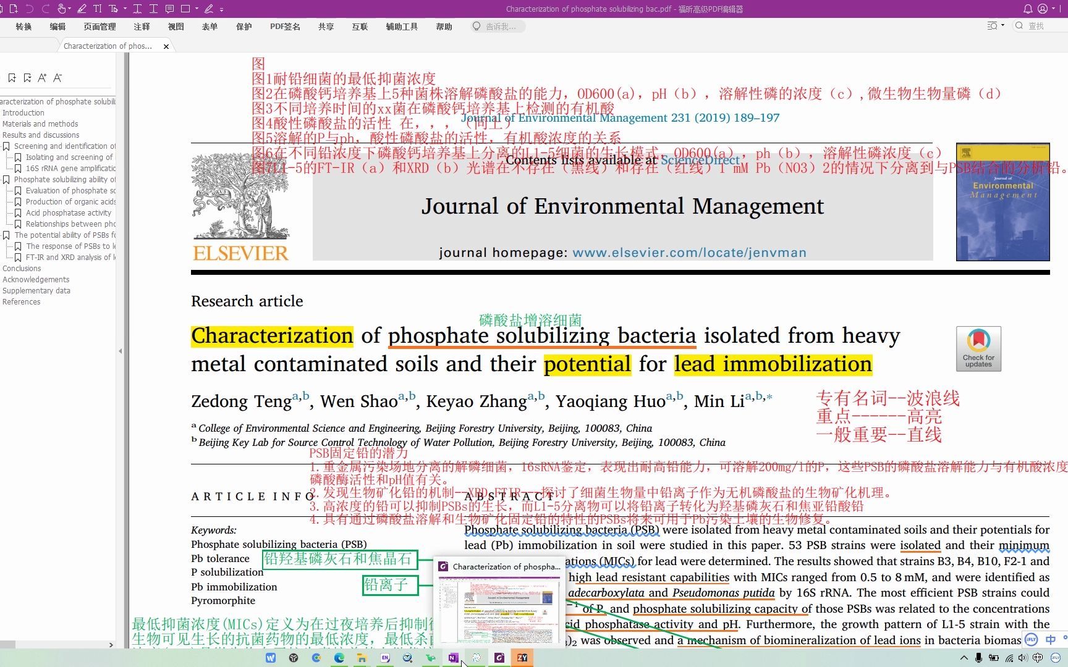Open the 转换 menu tab
Image resolution: width=1068 pixels, height=667 pixels.
coord(23,27)
